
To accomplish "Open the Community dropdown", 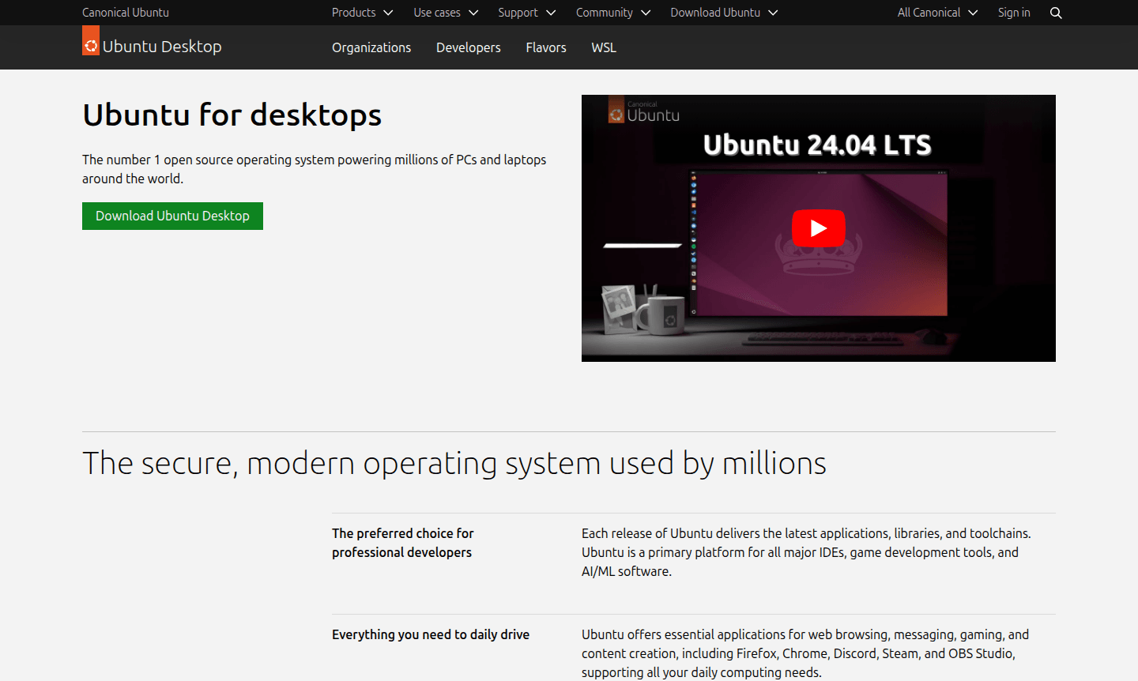I will (x=612, y=13).
